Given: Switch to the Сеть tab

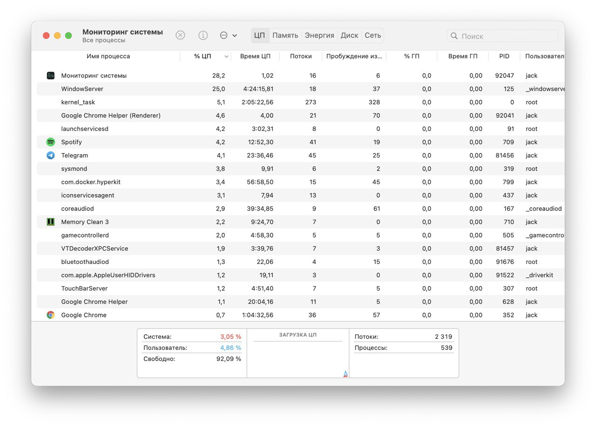Looking at the screenshot, I should point(372,35).
